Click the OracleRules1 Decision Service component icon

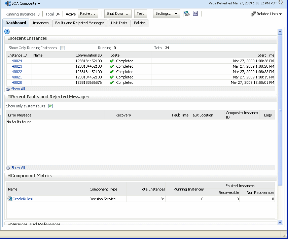click(9, 199)
